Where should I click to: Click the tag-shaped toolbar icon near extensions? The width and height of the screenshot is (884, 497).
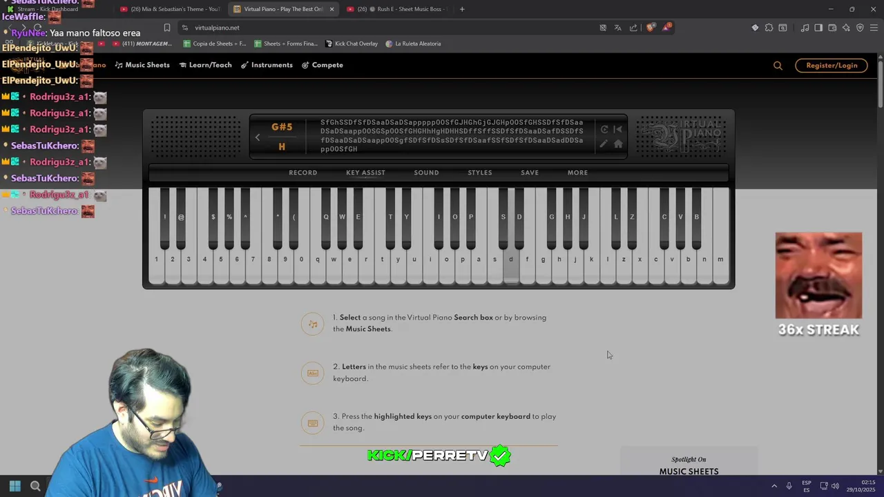pyautogui.click(x=755, y=28)
